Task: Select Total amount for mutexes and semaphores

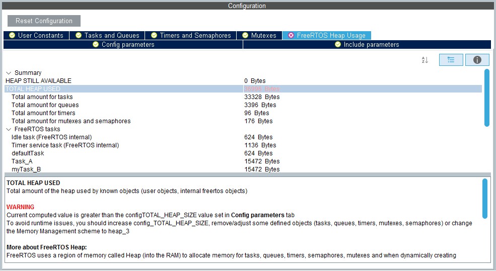Action: (243, 121)
